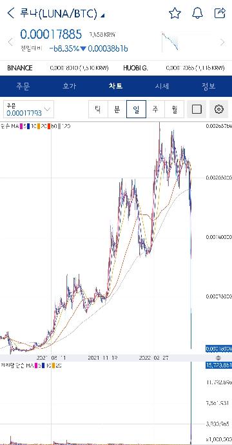The image size is (232, 445).
Task: Open the 주문 price dropdown 0.00017793
Action: click(x=28, y=109)
